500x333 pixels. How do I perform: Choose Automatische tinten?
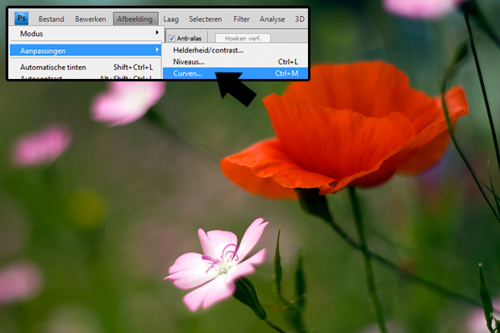(x=52, y=67)
